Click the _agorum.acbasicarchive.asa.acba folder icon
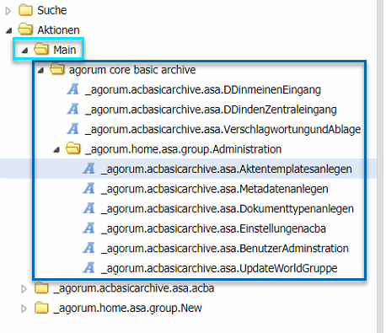The image size is (386, 333). point(41,287)
